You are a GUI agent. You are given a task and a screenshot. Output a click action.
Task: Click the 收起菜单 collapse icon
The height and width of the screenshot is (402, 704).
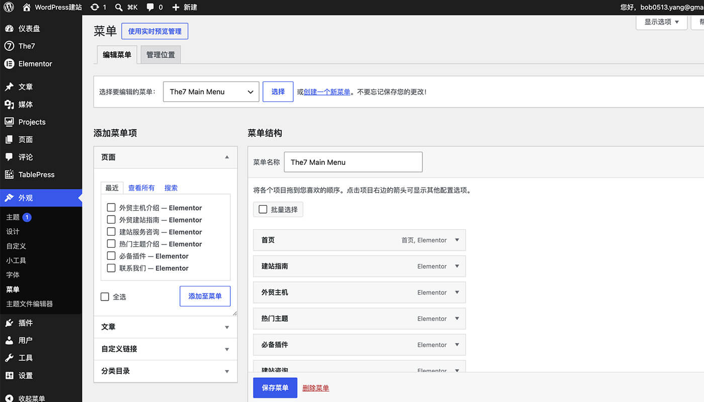coord(9,398)
